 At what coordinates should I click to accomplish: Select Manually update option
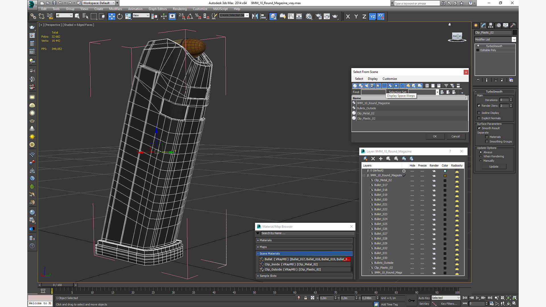pyautogui.click(x=481, y=161)
